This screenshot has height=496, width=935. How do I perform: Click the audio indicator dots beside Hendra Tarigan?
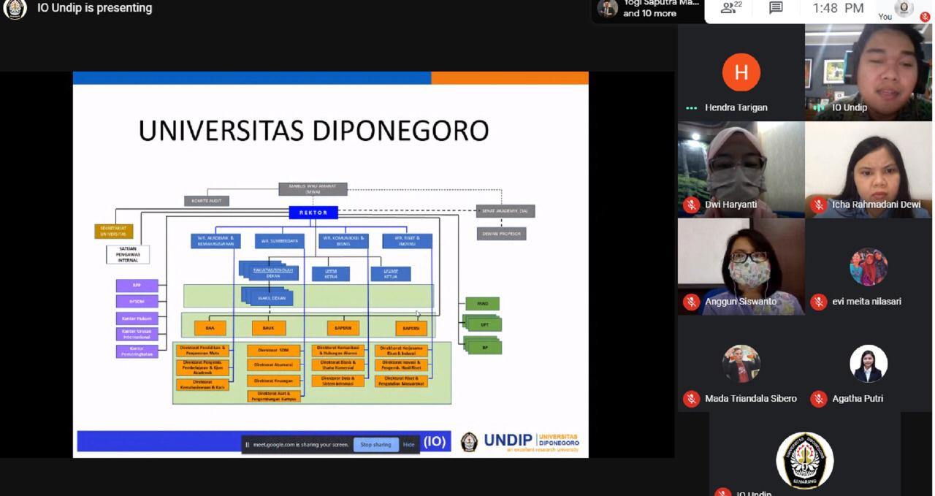[x=691, y=108]
